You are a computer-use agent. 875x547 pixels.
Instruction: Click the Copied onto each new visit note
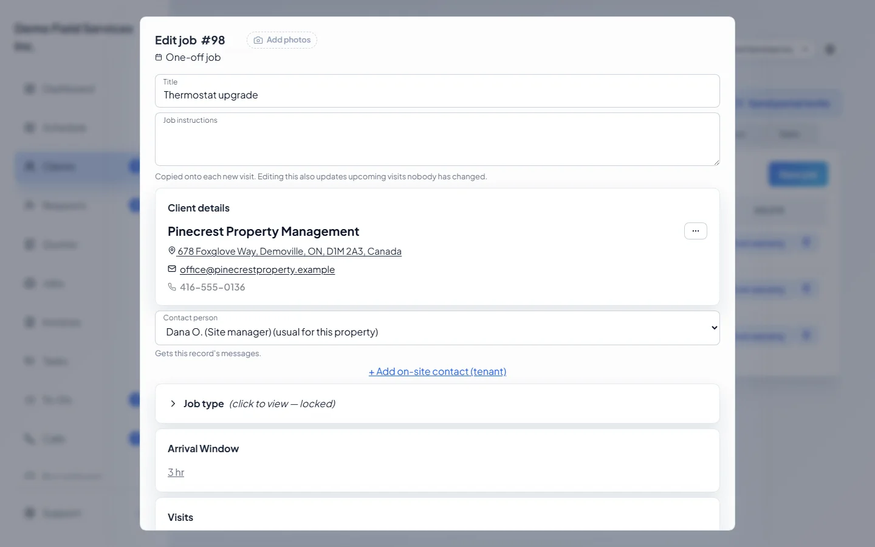click(321, 177)
